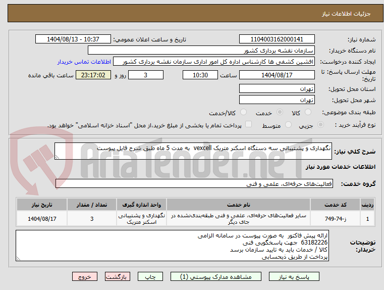The height and width of the screenshot is (290, 384).
Task: Click the countdown field 23:17:02
Action: (x=93, y=75)
